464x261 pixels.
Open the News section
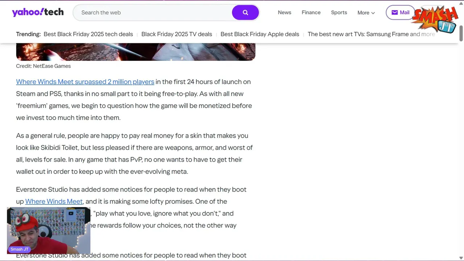[285, 12]
